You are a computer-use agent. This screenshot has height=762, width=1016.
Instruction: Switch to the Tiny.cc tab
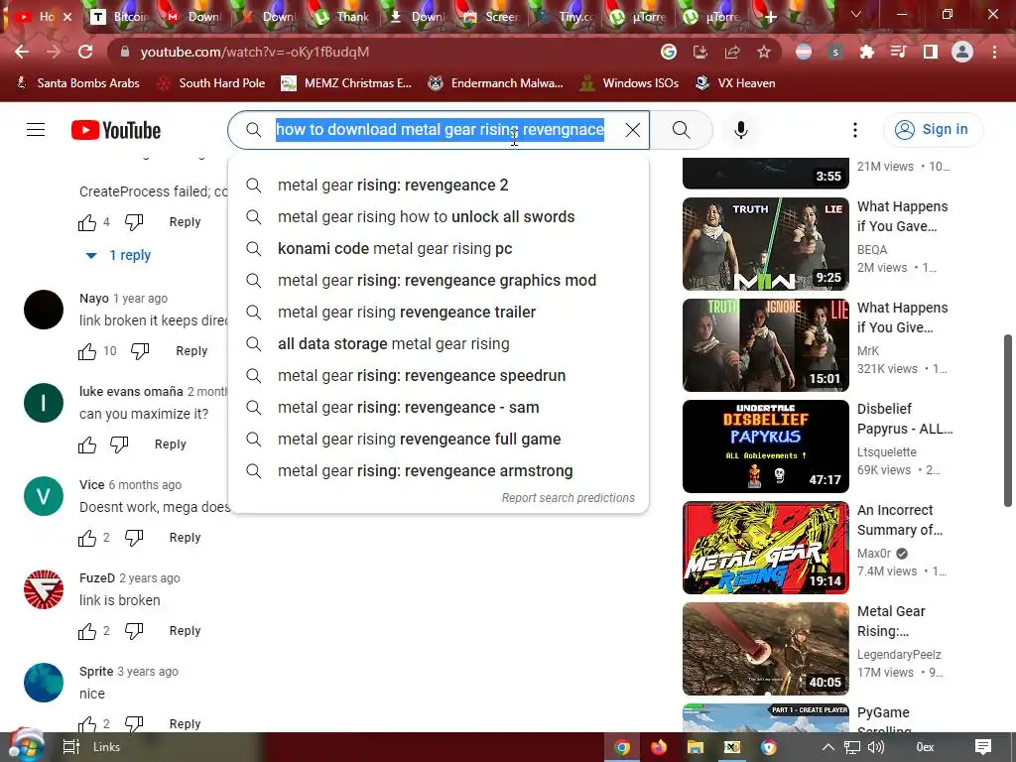click(567, 17)
